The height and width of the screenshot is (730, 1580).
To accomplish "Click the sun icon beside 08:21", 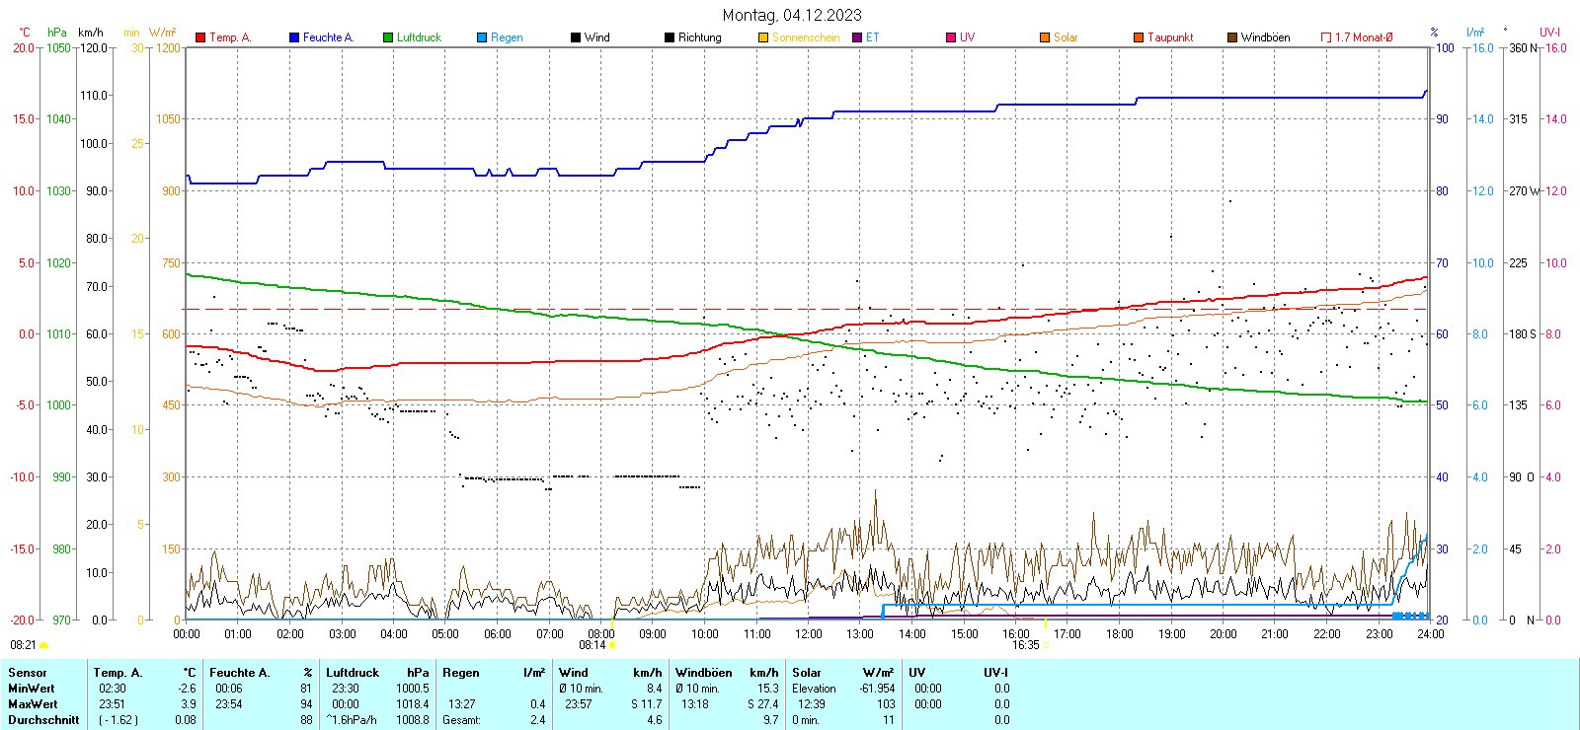I will pos(43,645).
